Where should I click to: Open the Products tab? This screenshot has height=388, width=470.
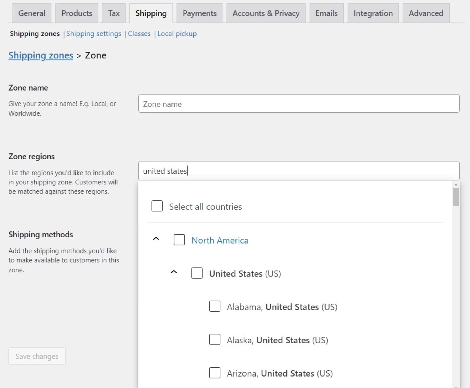pyautogui.click(x=77, y=13)
